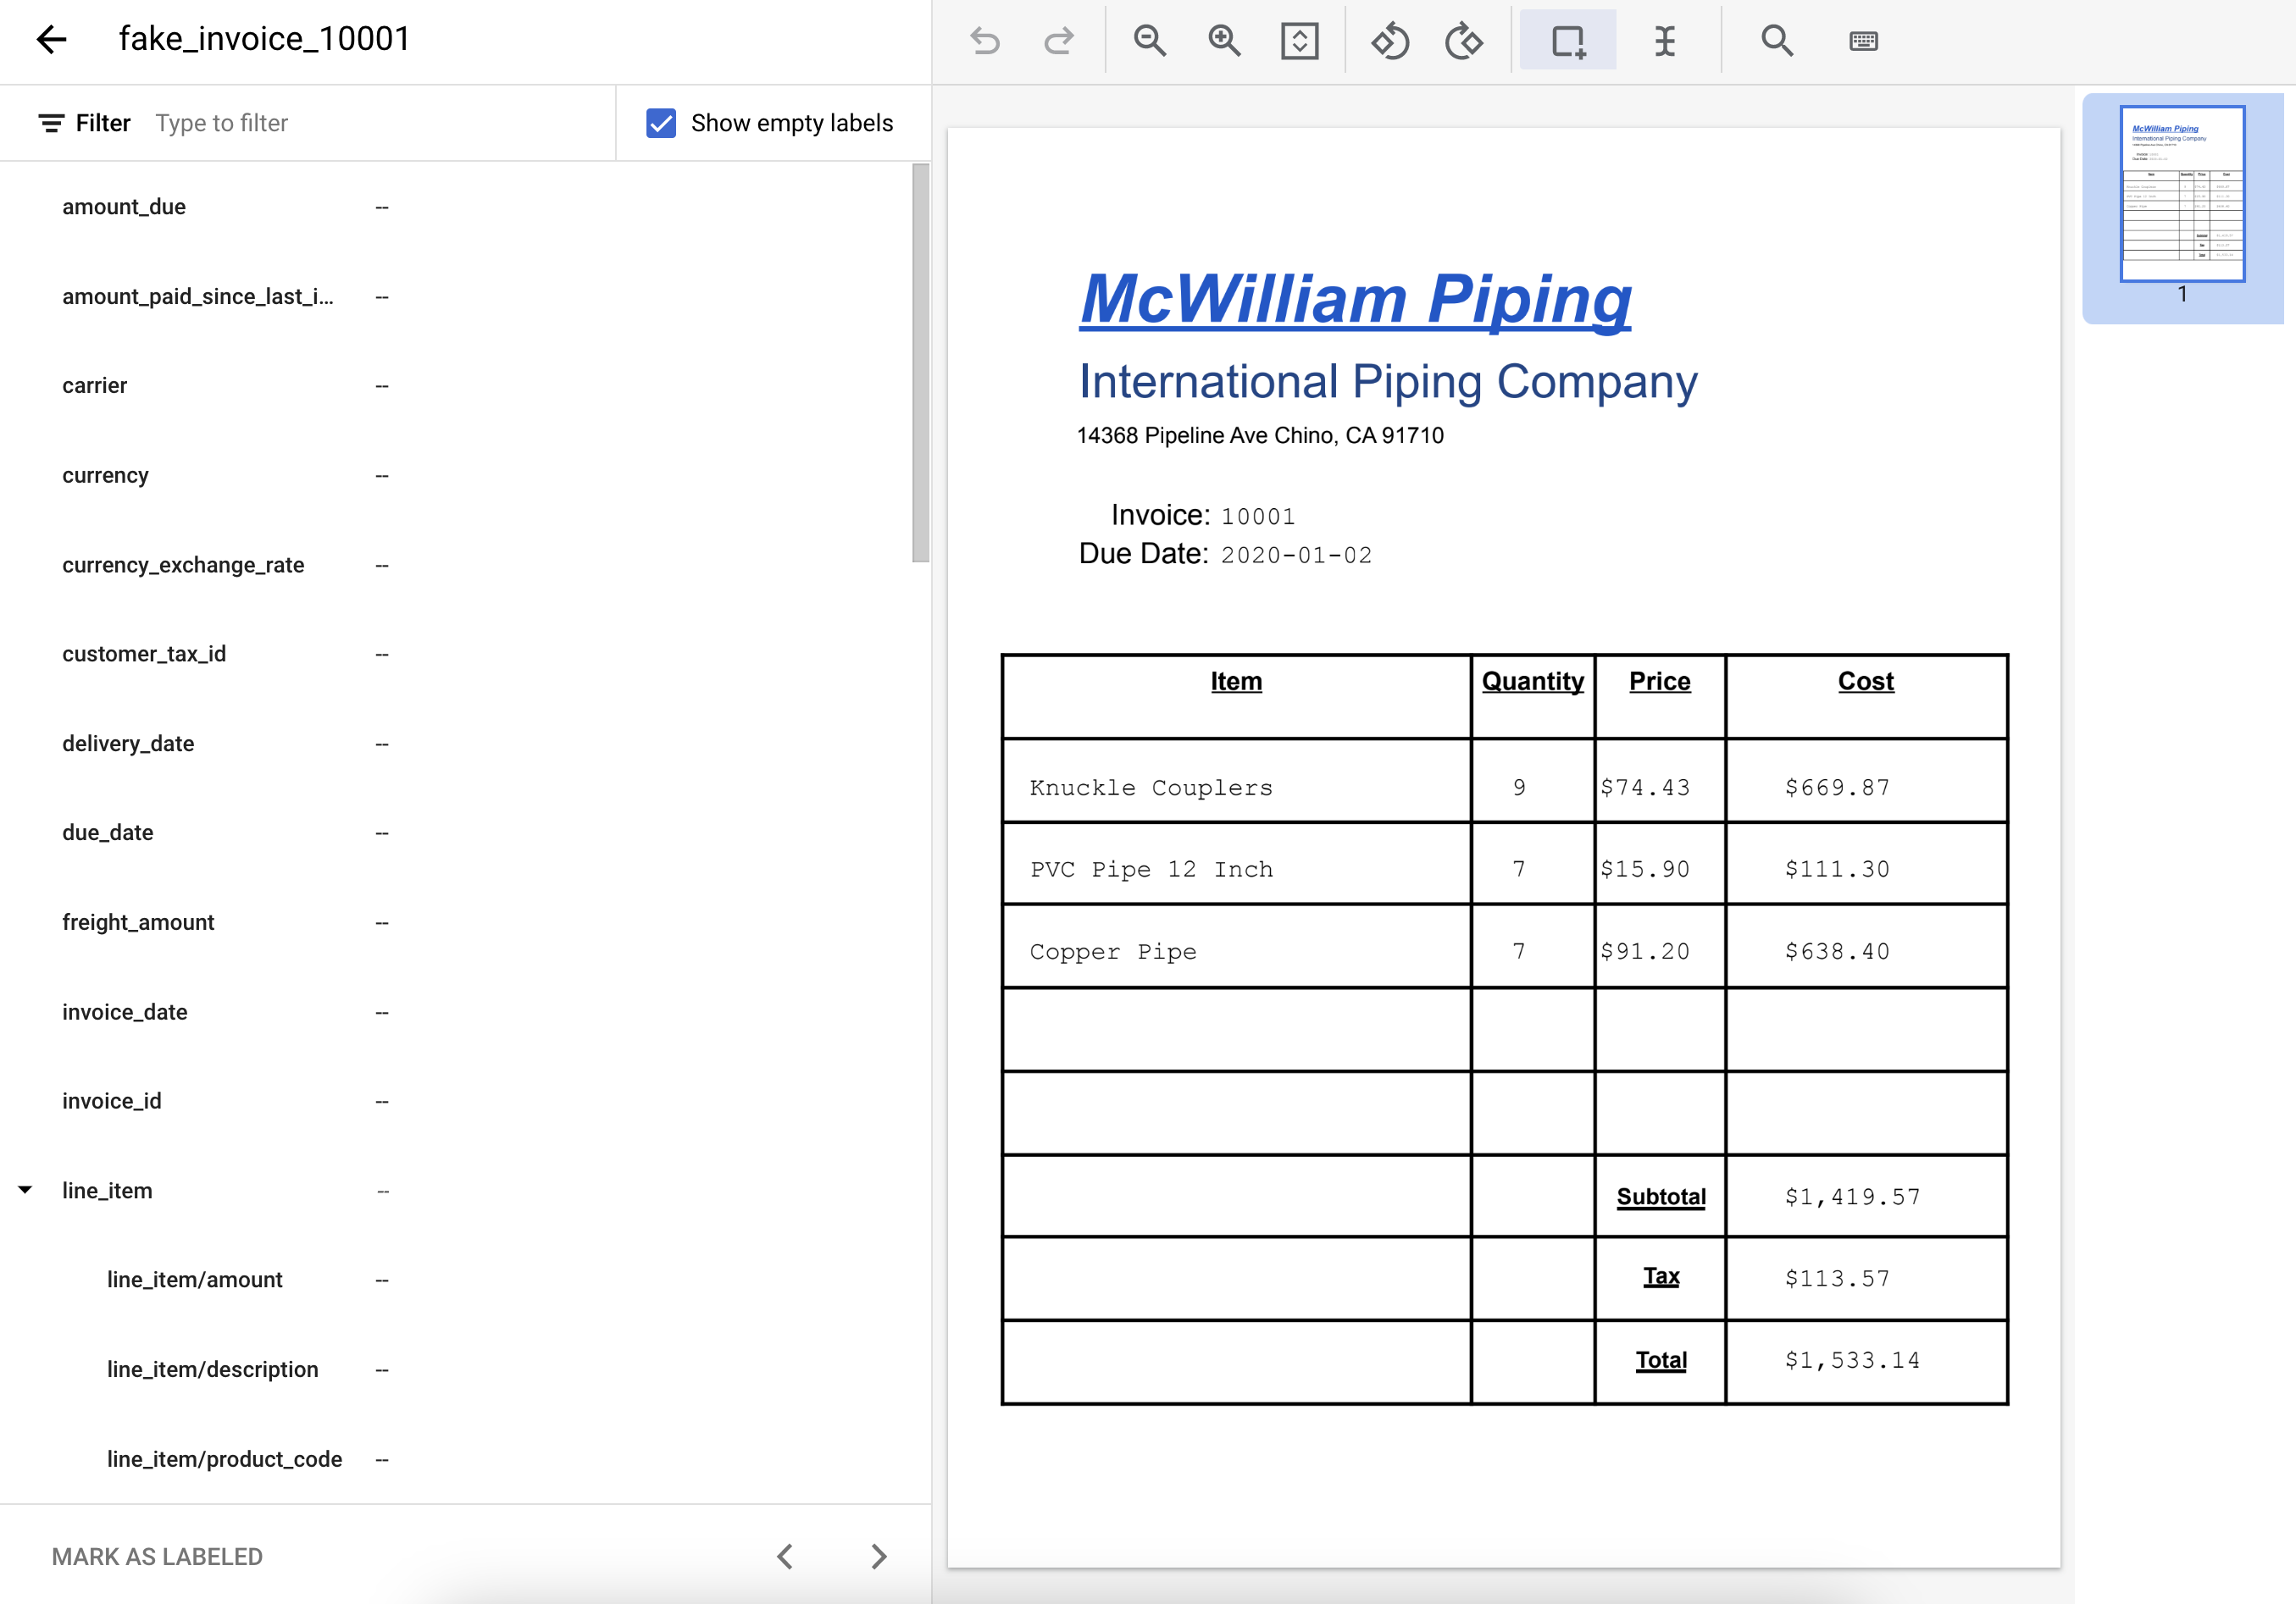This screenshot has height=1604, width=2296.
Task: Select the line_item/description label
Action: click(x=213, y=1369)
